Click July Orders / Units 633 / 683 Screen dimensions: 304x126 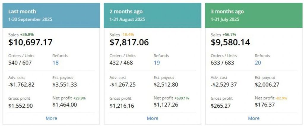click(222, 63)
